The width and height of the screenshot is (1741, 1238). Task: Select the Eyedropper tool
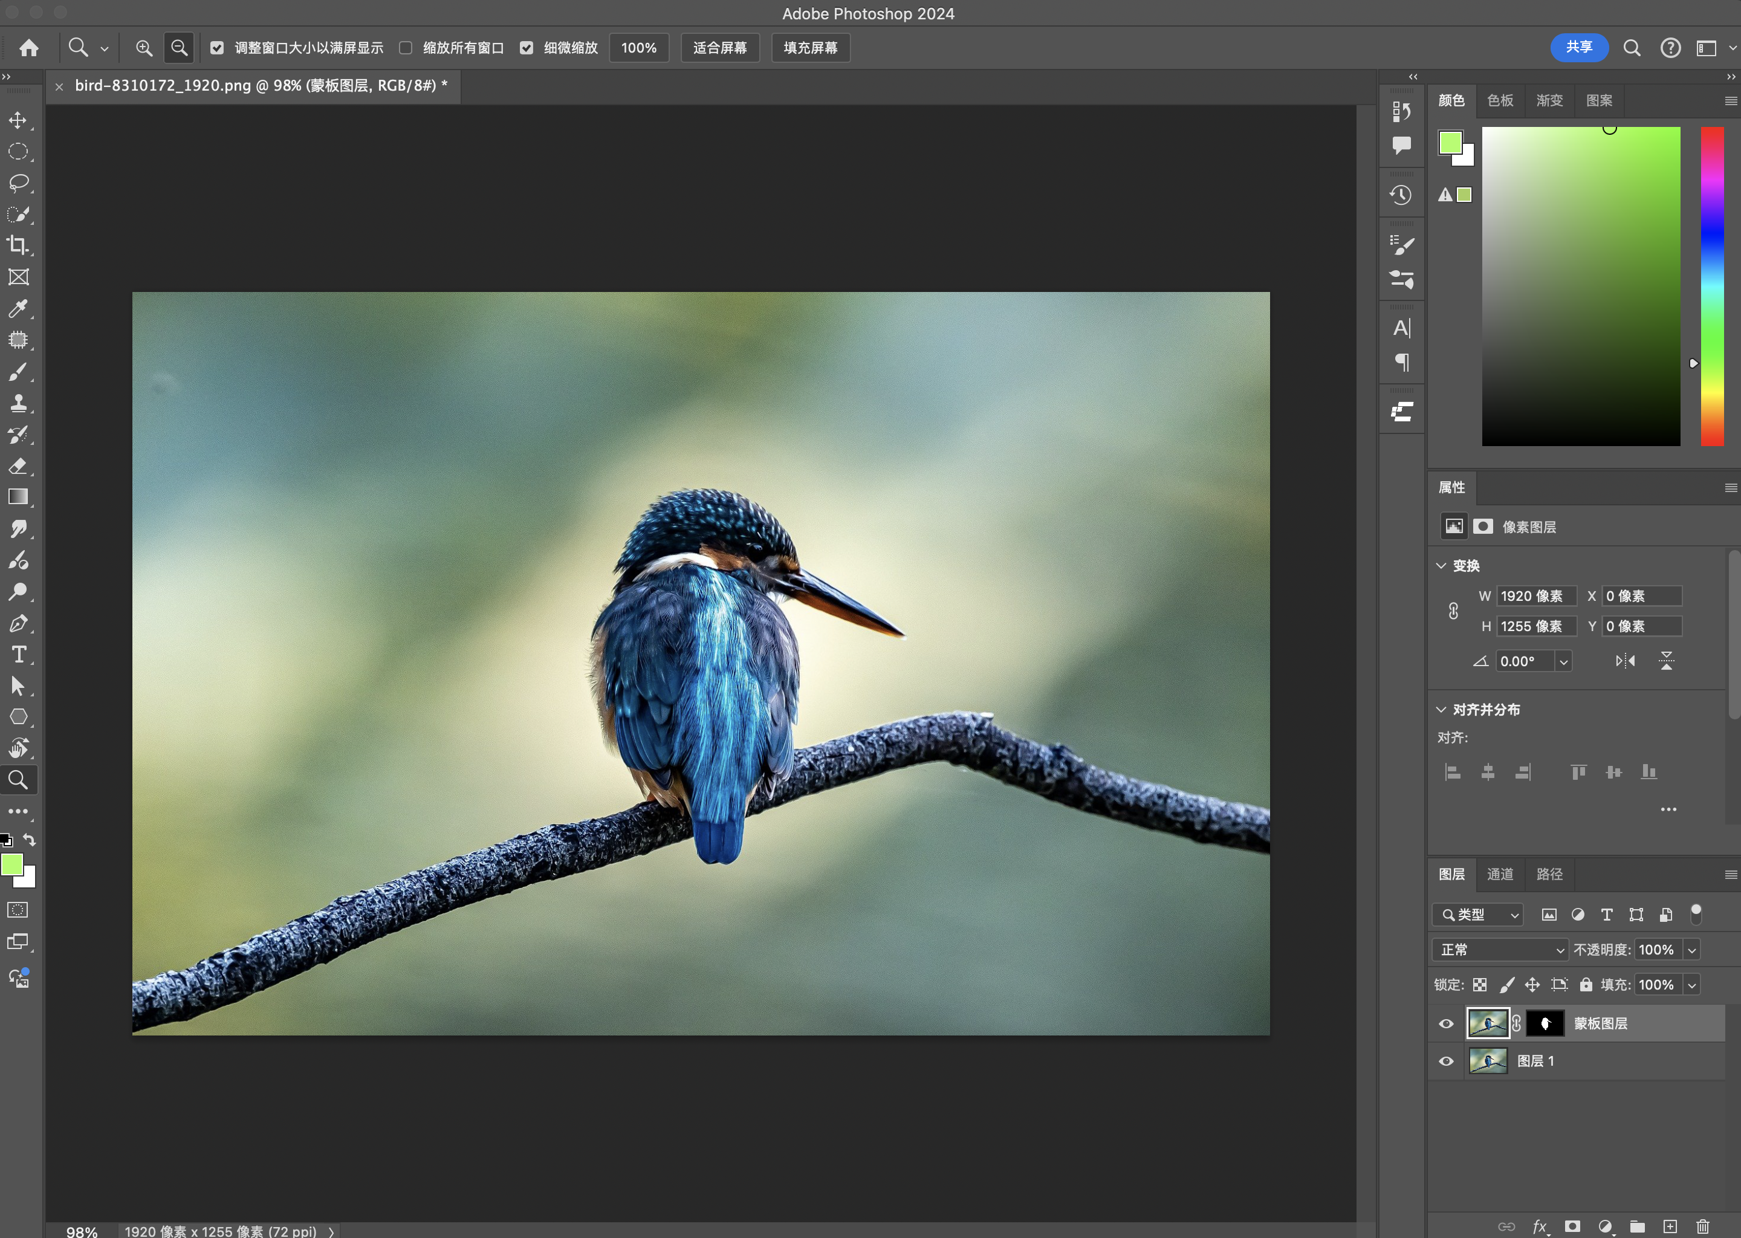point(18,309)
